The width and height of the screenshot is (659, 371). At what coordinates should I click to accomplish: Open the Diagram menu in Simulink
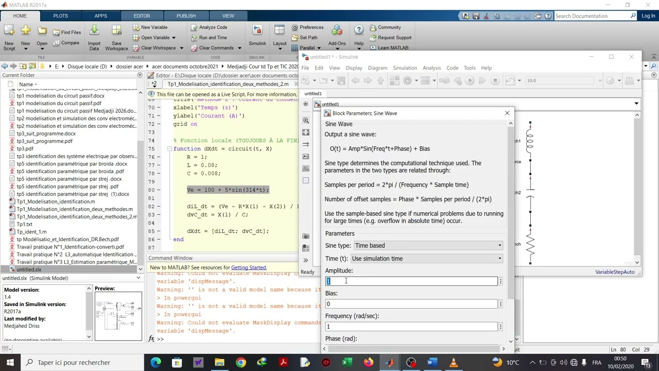tap(377, 68)
